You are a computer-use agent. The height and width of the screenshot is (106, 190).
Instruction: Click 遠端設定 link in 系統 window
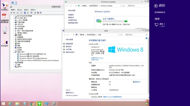click(x=69, y=47)
